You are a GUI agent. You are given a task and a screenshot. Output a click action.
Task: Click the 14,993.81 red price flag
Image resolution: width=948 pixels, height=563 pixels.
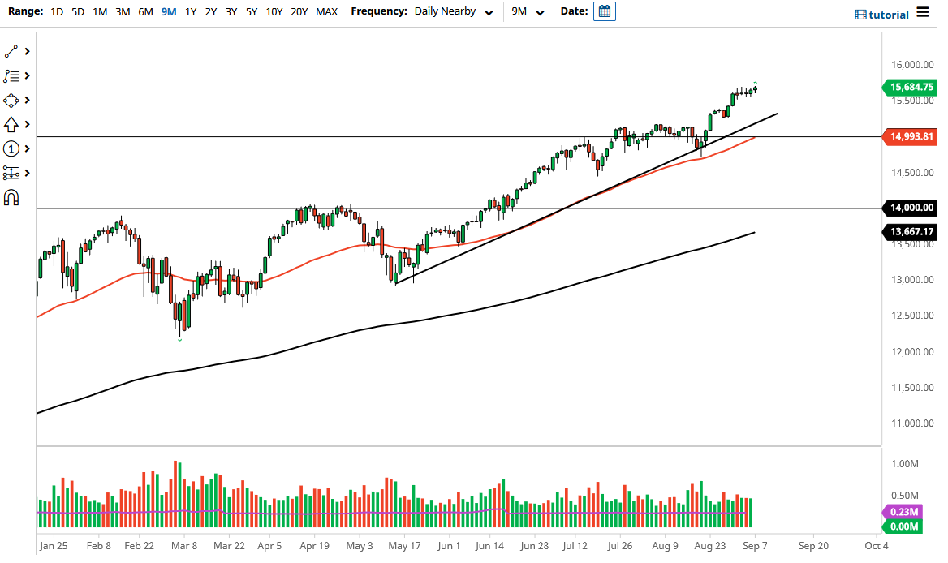pos(910,137)
